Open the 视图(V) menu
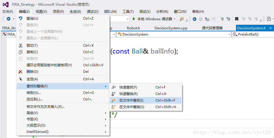The width and height of the screenshot is (274, 138). (41, 12)
